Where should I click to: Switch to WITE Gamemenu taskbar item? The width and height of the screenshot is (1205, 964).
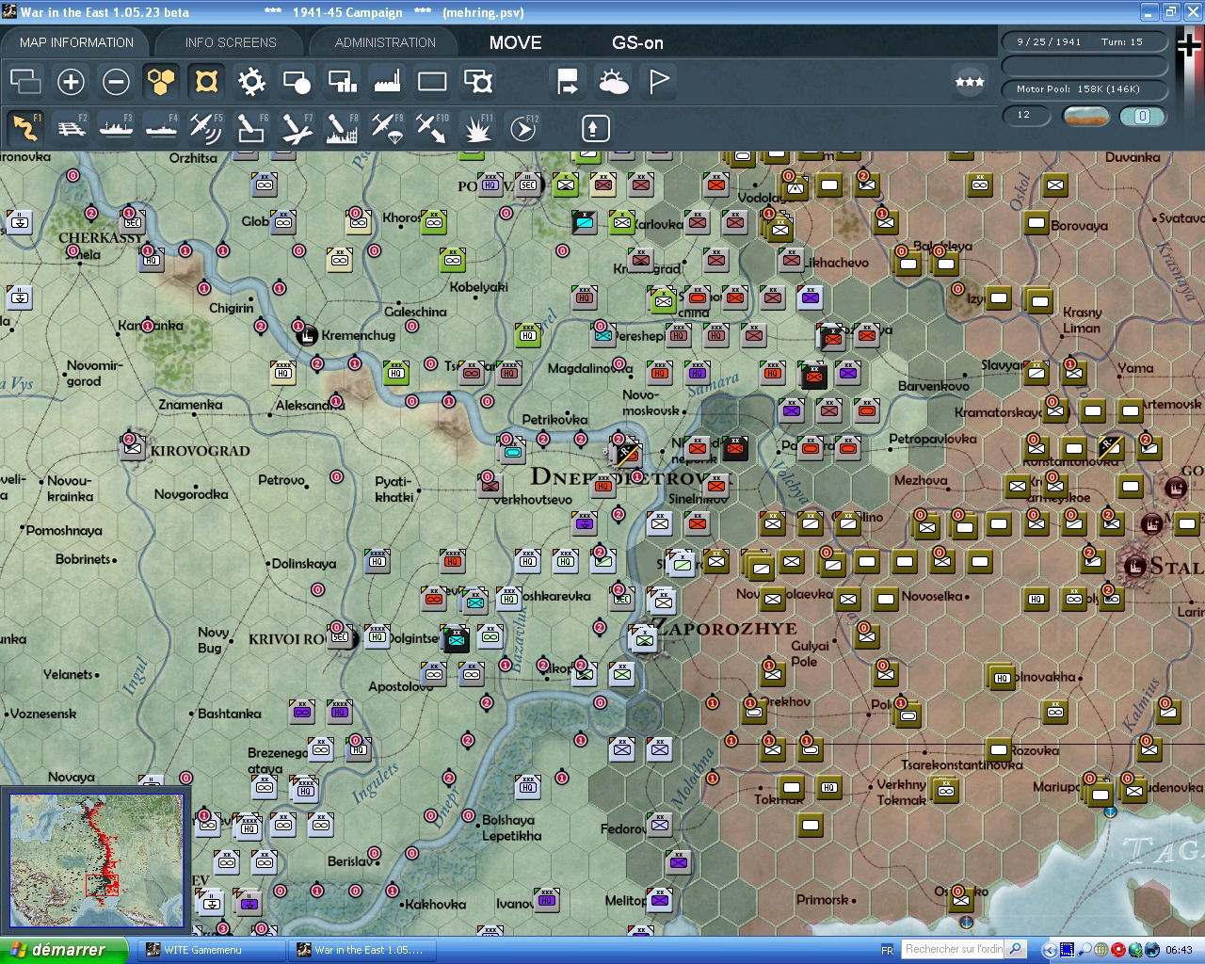212,950
